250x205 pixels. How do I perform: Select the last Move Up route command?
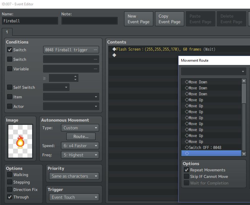click(x=211, y=142)
